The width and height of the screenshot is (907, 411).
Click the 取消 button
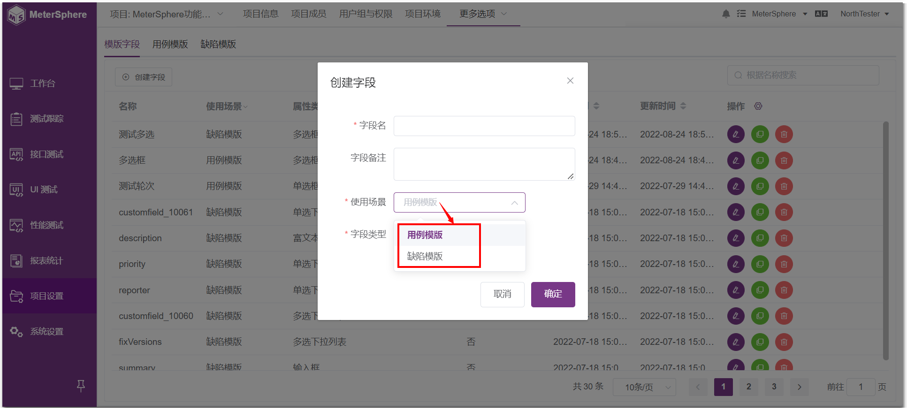point(502,294)
